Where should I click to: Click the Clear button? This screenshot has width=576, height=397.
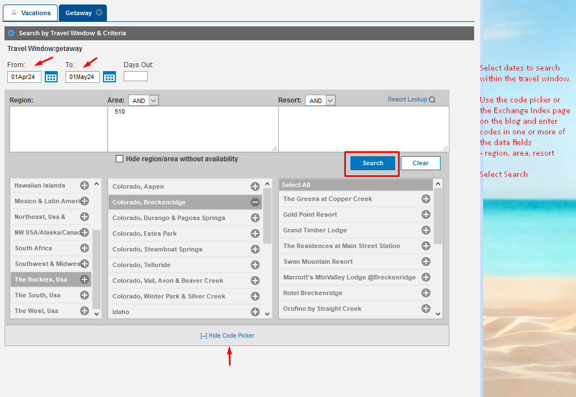420,163
